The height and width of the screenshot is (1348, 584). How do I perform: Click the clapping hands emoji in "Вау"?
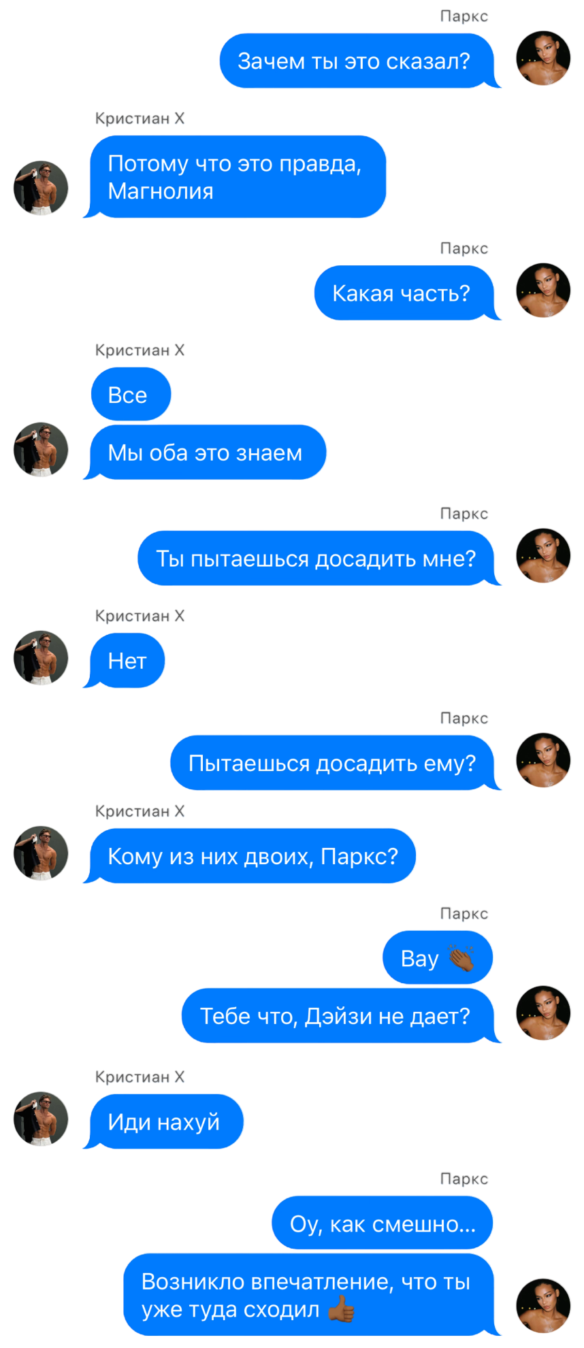click(461, 957)
